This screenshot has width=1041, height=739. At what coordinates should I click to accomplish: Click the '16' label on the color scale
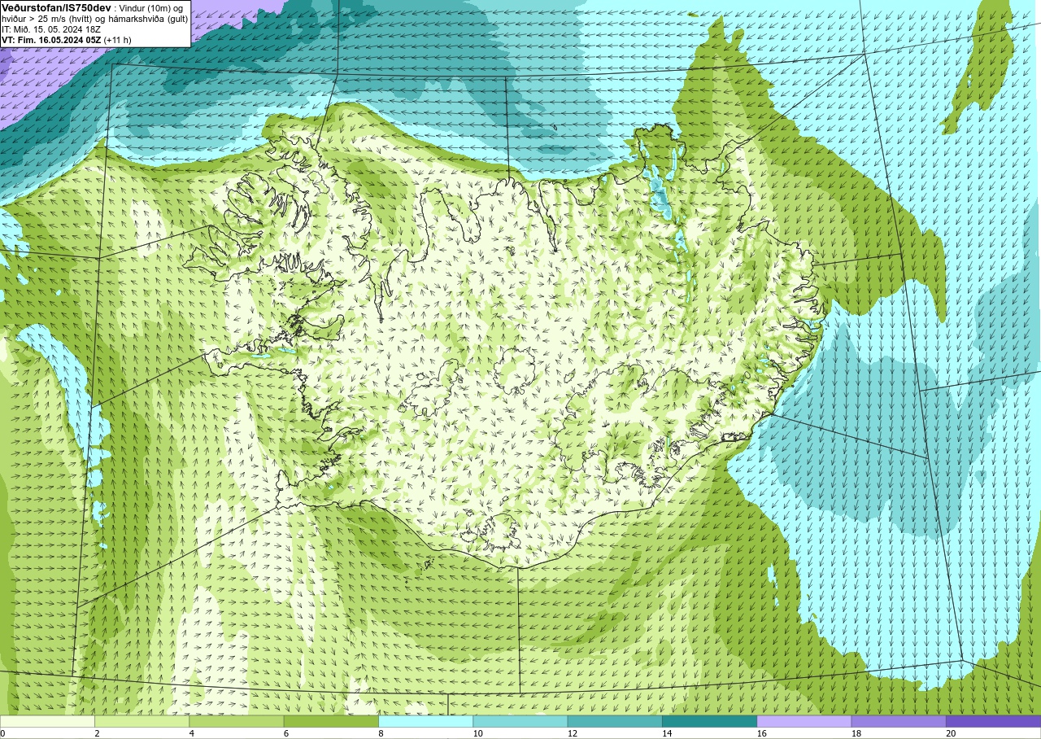coord(762,733)
